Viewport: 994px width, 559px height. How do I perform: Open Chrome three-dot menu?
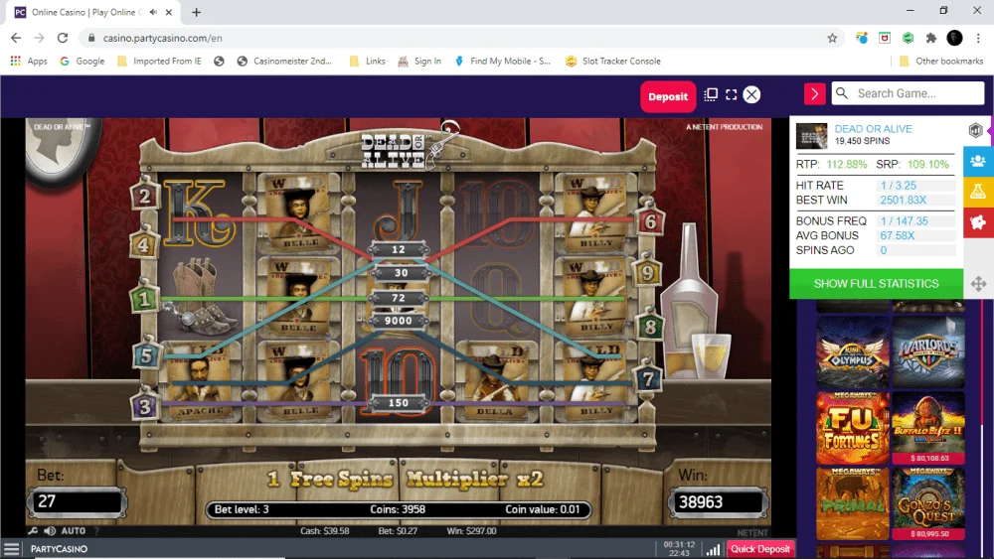coord(979,38)
